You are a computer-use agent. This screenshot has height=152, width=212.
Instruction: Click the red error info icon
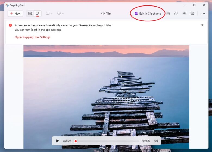[10, 25]
